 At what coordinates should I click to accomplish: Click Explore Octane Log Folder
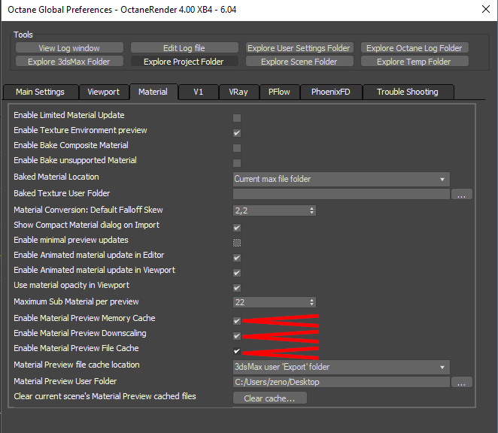414,48
